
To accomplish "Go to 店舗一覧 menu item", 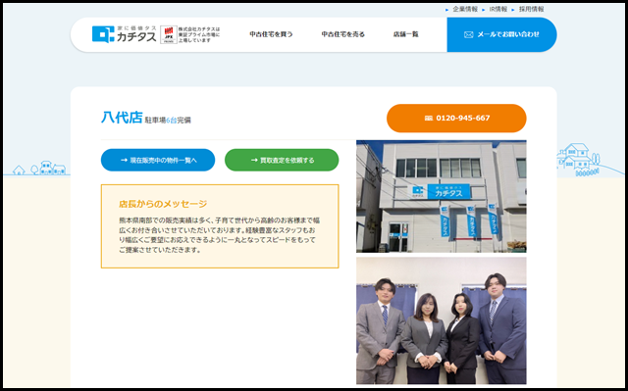I will tap(405, 34).
